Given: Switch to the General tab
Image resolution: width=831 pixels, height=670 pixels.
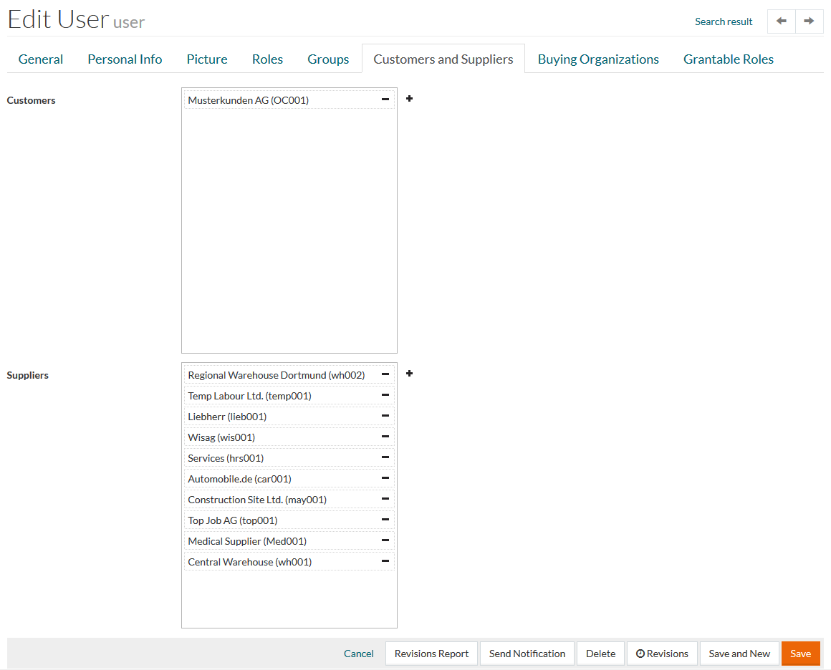Looking at the screenshot, I should click(41, 59).
